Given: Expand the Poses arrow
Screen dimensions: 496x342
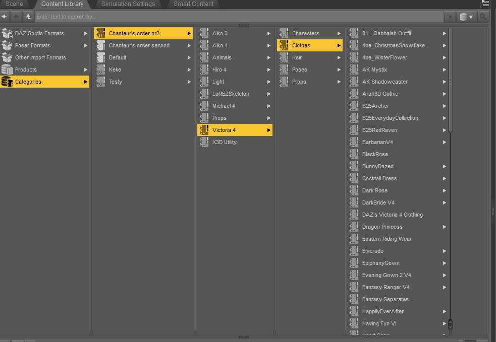Looking at the screenshot, I should pos(339,70).
